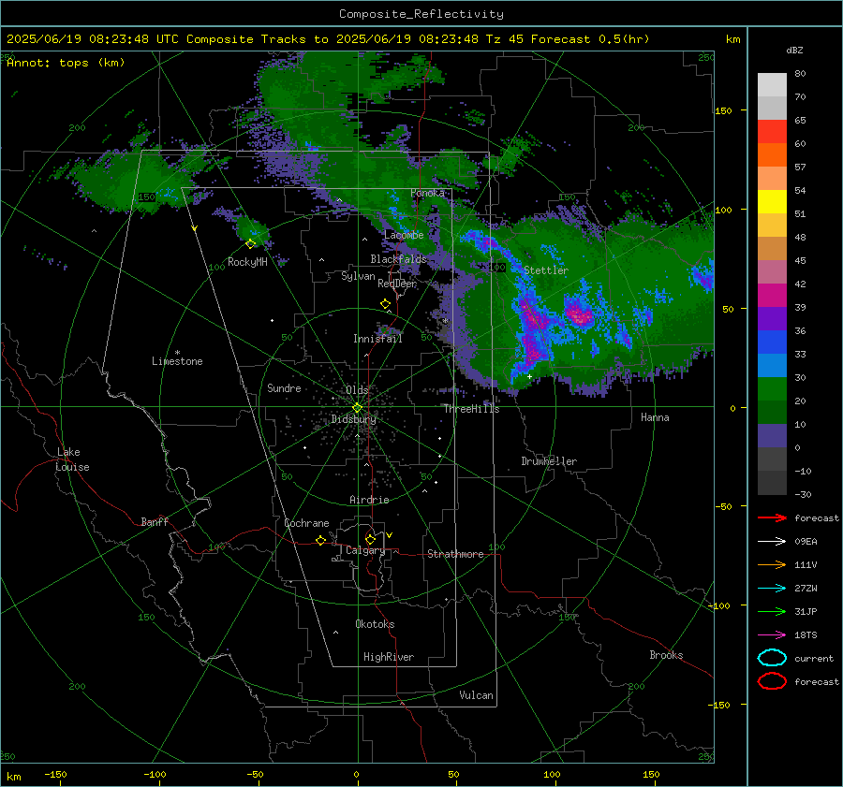Pick the red swatch between 65 and 60 dBZ
The height and width of the screenshot is (787, 843).
(x=772, y=132)
